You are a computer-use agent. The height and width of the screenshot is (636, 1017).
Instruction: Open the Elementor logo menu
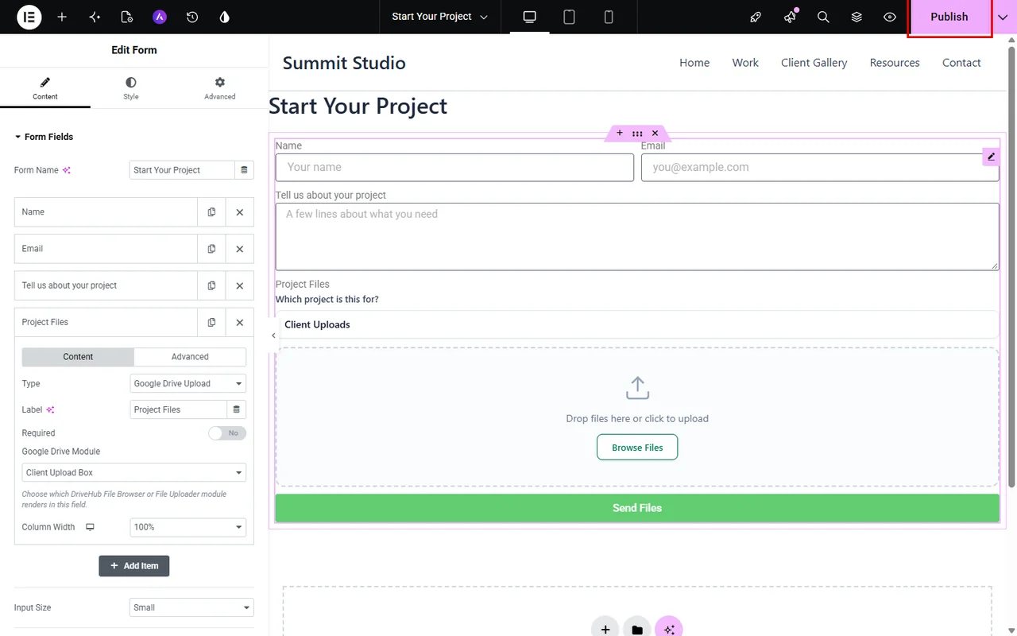pyautogui.click(x=29, y=17)
